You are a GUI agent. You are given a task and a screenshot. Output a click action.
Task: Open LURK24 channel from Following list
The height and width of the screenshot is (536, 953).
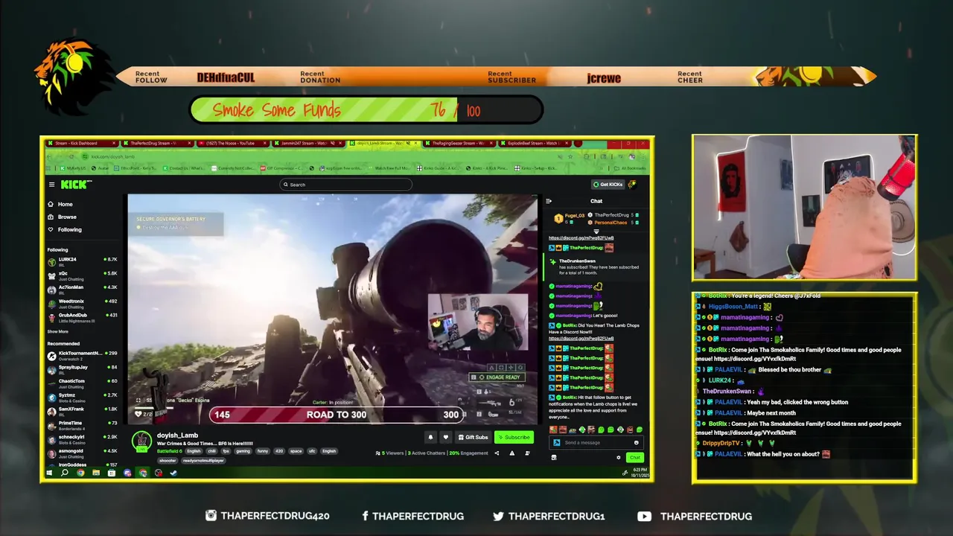[82, 261]
